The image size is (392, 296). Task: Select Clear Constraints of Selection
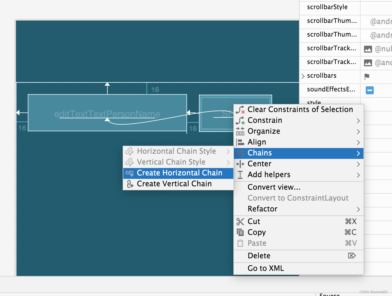(299, 110)
